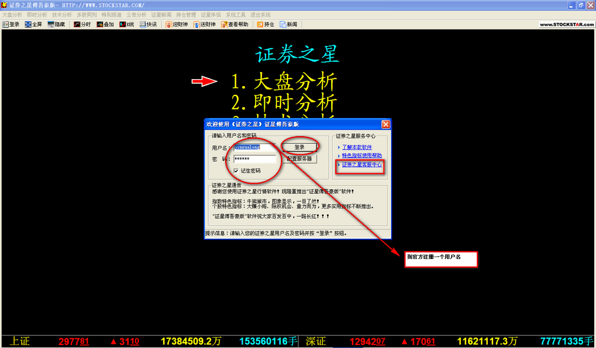The height and width of the screenshot is (348, 596).
Task: Click the 上证 turnover 17384509.2万
Action: click(191, 341)
